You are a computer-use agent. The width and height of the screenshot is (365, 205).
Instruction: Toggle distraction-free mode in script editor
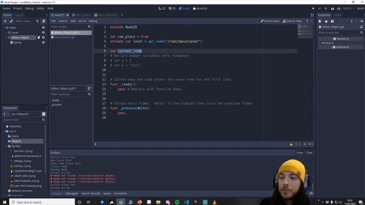tap(312, 15)
